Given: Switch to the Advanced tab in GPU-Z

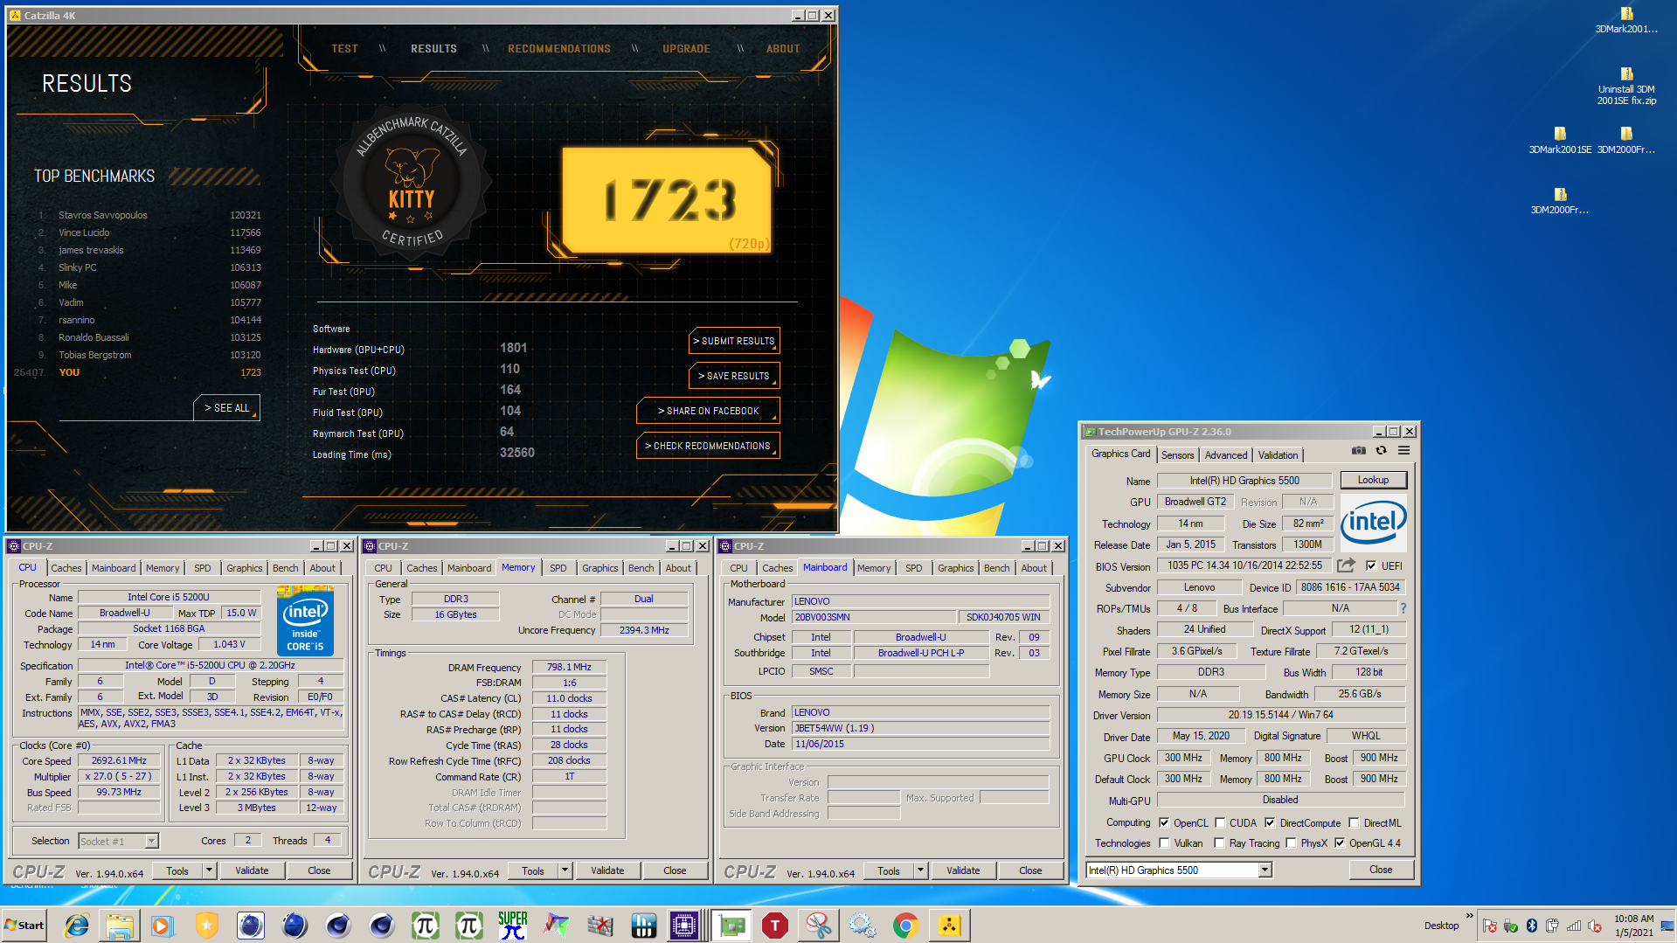Looking at the screenshot, I should click(1226, 454).
